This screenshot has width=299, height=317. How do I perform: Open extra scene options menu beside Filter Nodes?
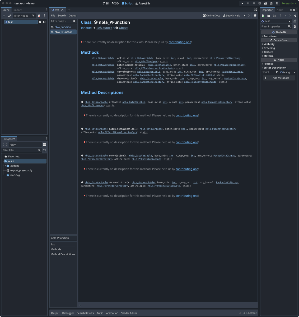(45, 16)
